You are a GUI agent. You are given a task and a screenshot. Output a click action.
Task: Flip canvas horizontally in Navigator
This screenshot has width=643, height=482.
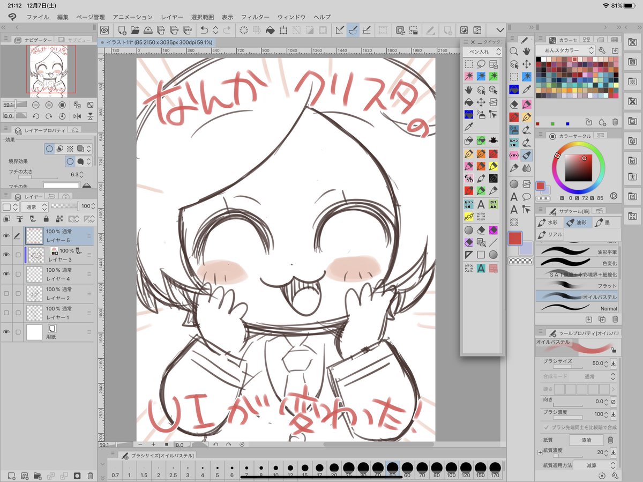(x=77, y=116)
